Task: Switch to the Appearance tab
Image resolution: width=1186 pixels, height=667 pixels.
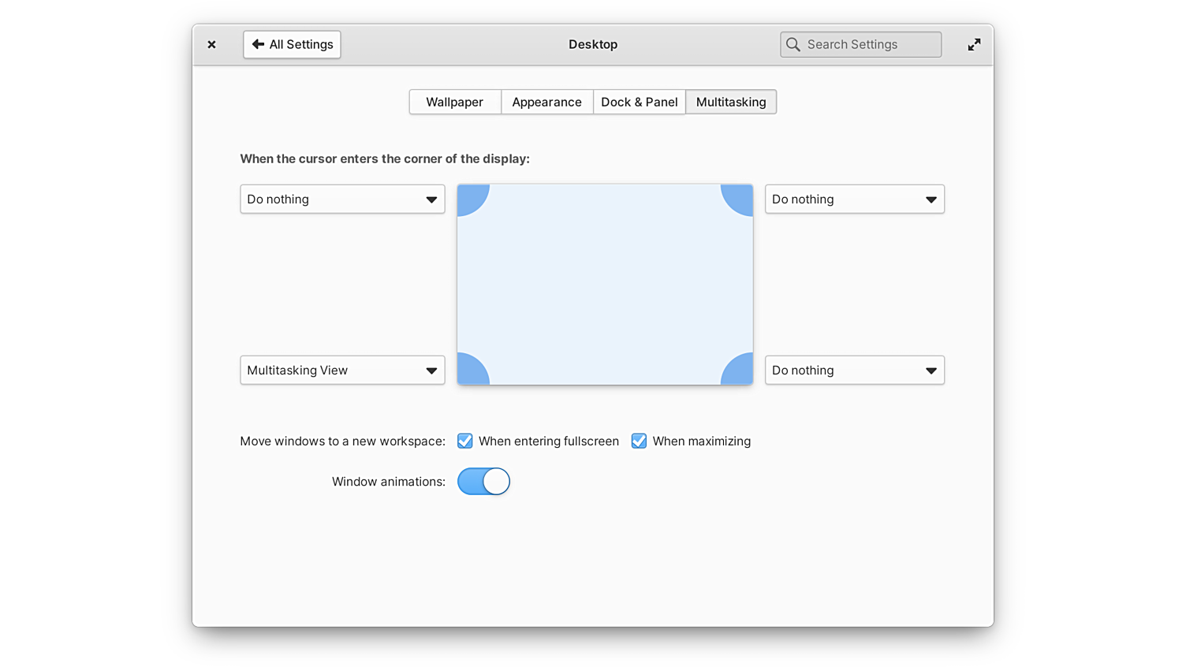Action: click(546, 102)
